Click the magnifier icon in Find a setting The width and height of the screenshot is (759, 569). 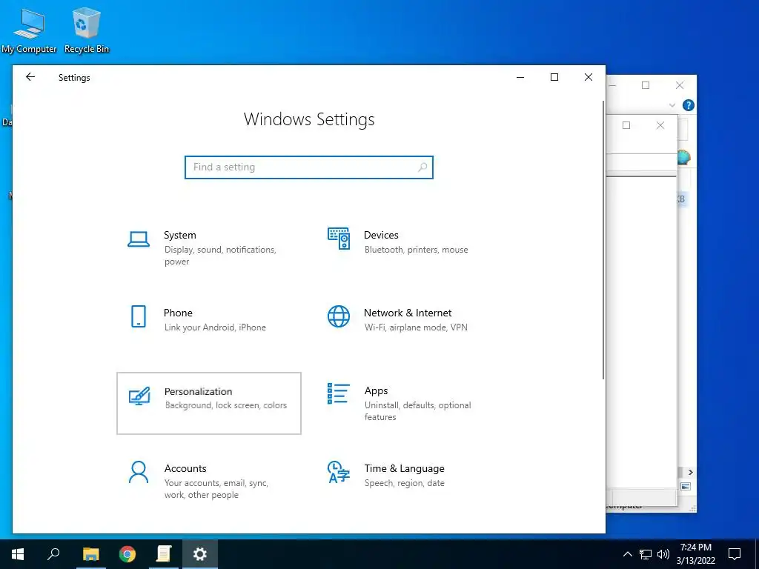[x=422, y=167]
